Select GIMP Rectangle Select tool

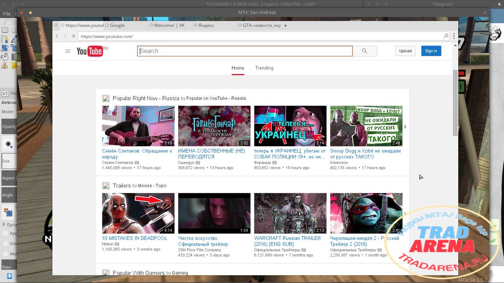click(5, 30)
